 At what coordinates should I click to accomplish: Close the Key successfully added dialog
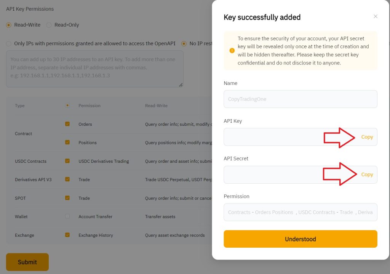376,16
